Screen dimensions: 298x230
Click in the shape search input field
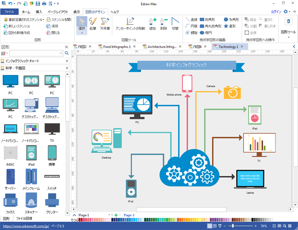(x=36, y=53)
